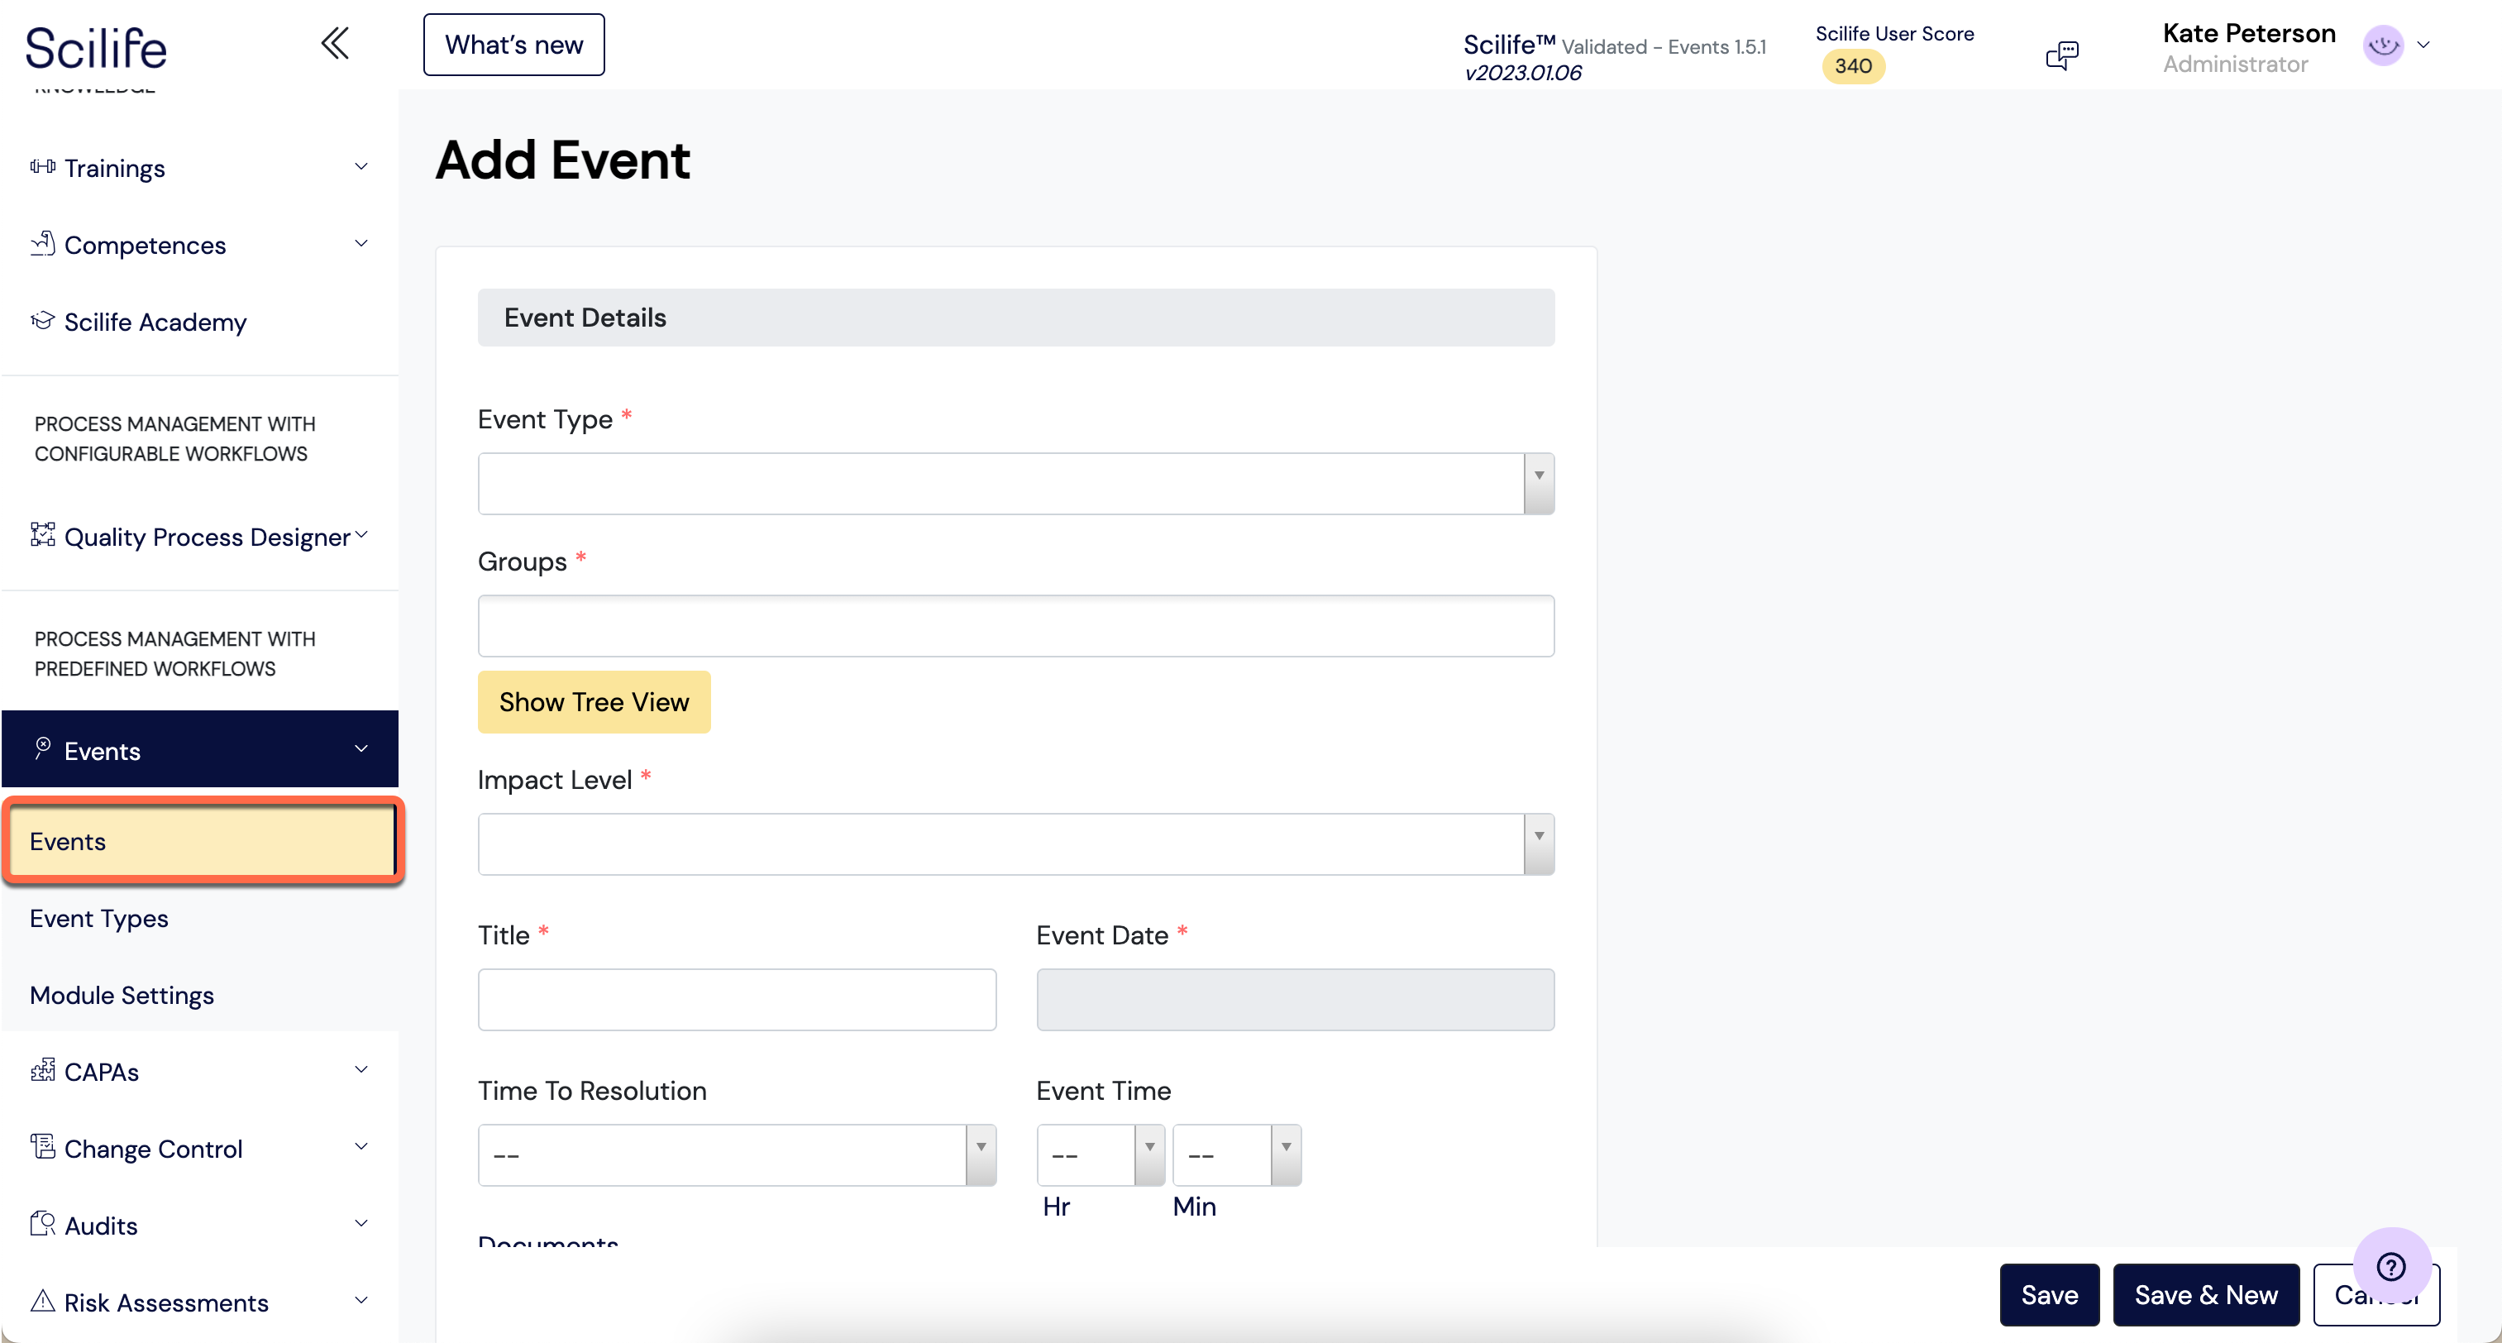Click the Quality Process Designer icon
Image resolution: width=2502 pixels, height=1343 pixels.
tap(42, 534)
